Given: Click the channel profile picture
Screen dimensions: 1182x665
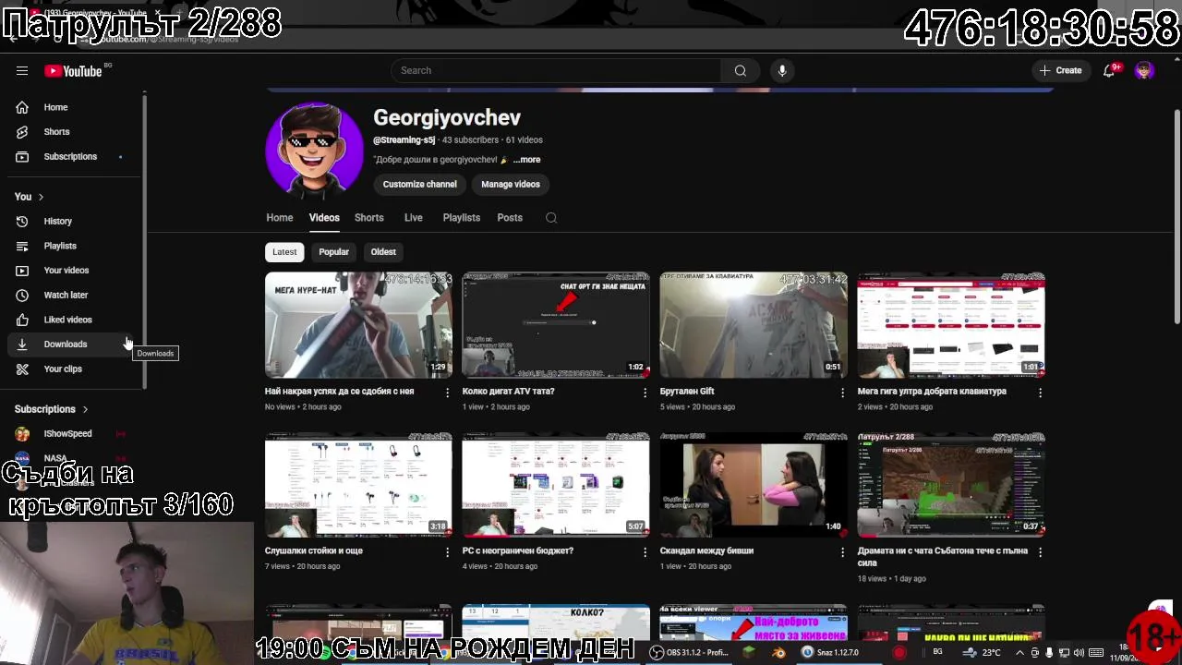Looking at the screenshot, I should [314, 151].
